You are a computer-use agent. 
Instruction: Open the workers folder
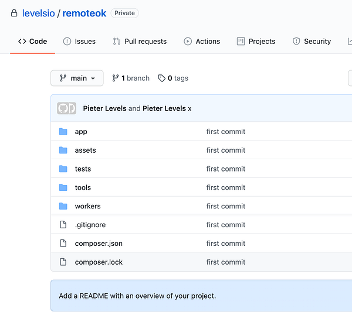pos(87,206)
